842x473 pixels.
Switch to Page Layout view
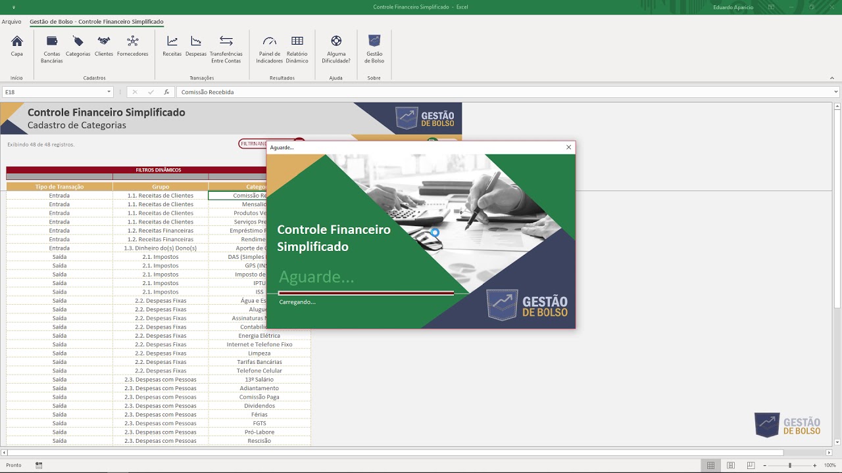[731, 465]
